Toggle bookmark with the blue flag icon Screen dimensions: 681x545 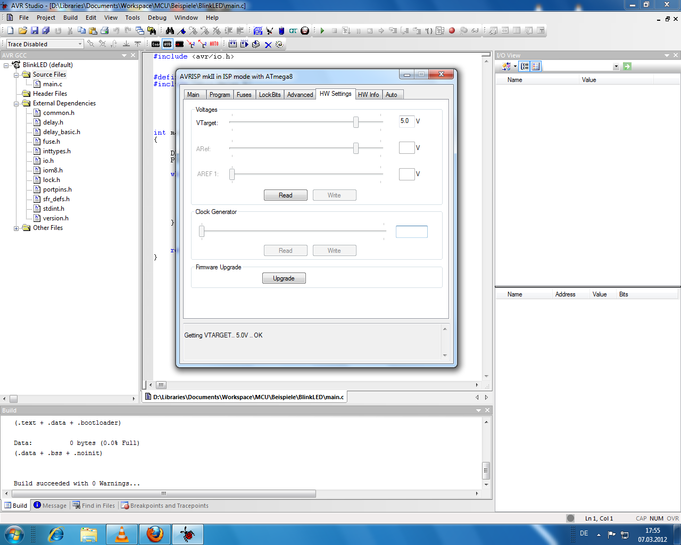(181, 30)
